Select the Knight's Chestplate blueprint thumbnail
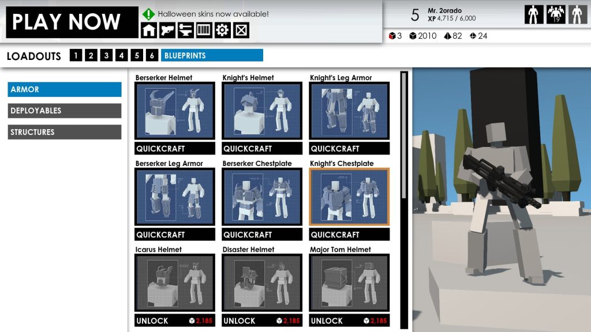This screenshot has height=332, width=591. tap(349, 197)
